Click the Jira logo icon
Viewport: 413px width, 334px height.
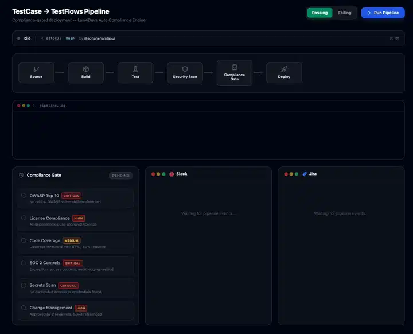305,174
